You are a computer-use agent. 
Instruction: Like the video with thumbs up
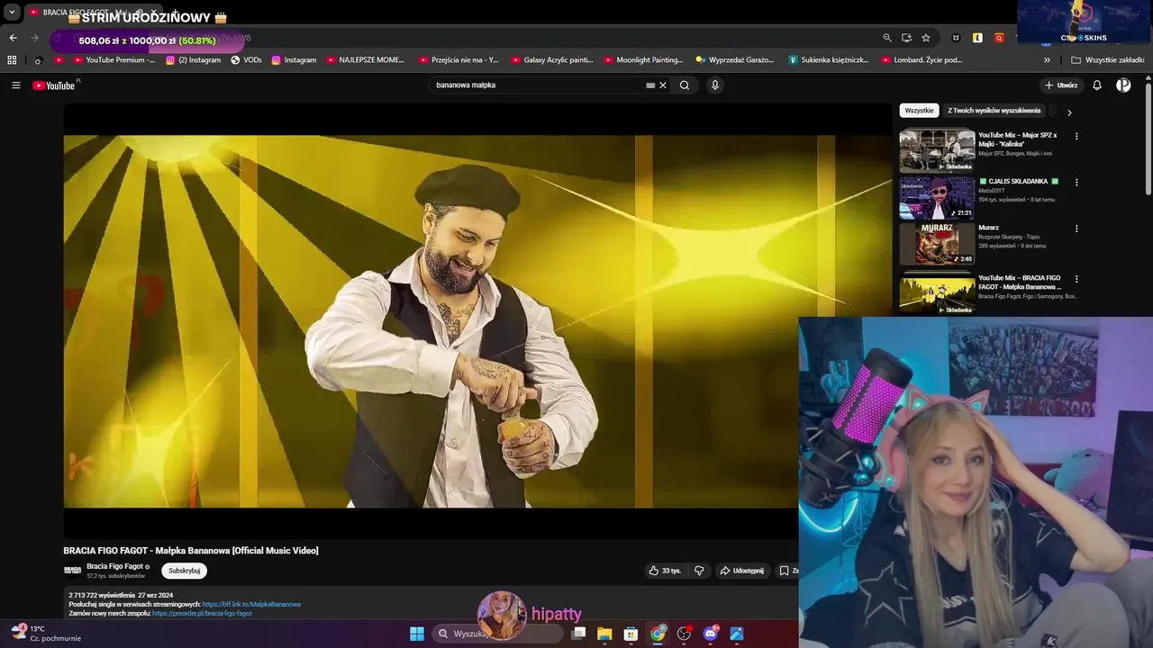click(665, 571)
